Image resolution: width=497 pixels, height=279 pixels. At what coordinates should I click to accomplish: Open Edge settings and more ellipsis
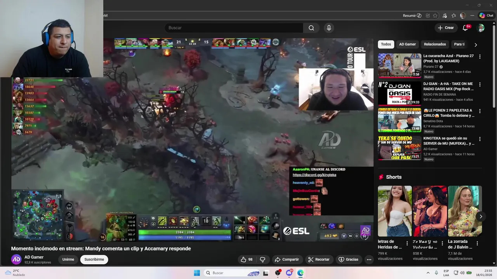[472, 15]
